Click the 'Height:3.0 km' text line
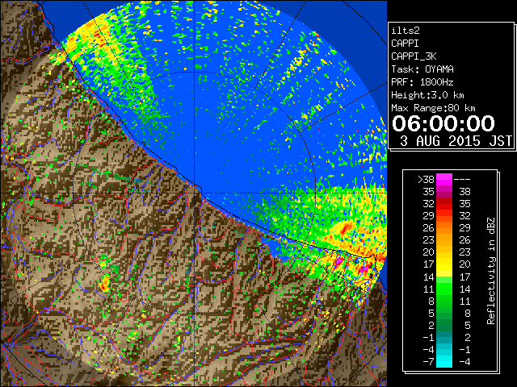Image resolution: width=517 pixels, height=387 pixels. coord(427,95)
